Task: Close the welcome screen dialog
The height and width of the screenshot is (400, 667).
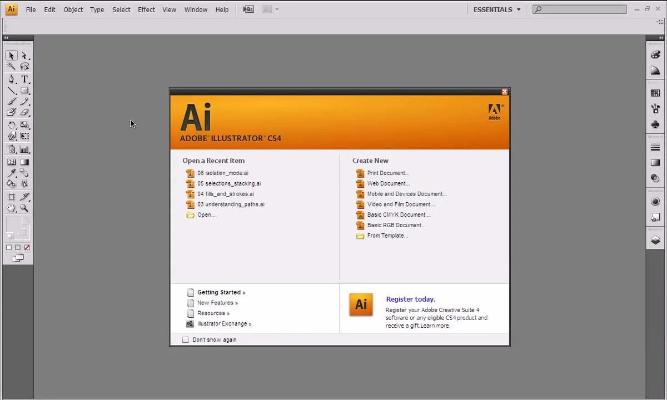Action: [505, 92]
